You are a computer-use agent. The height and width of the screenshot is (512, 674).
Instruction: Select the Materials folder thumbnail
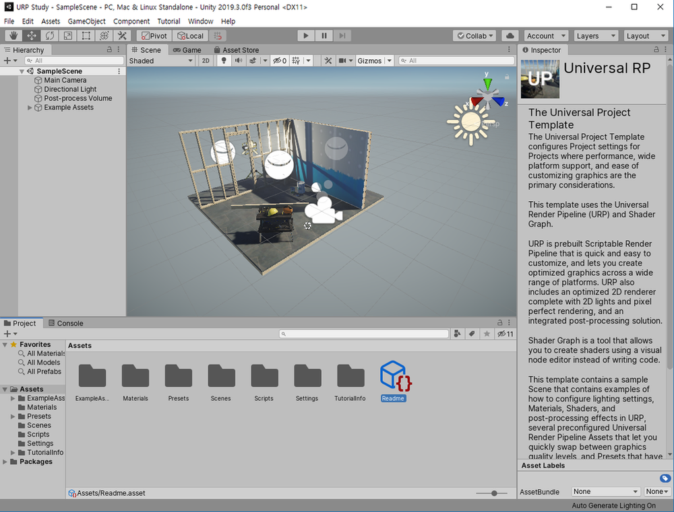[x=135, y=376]
